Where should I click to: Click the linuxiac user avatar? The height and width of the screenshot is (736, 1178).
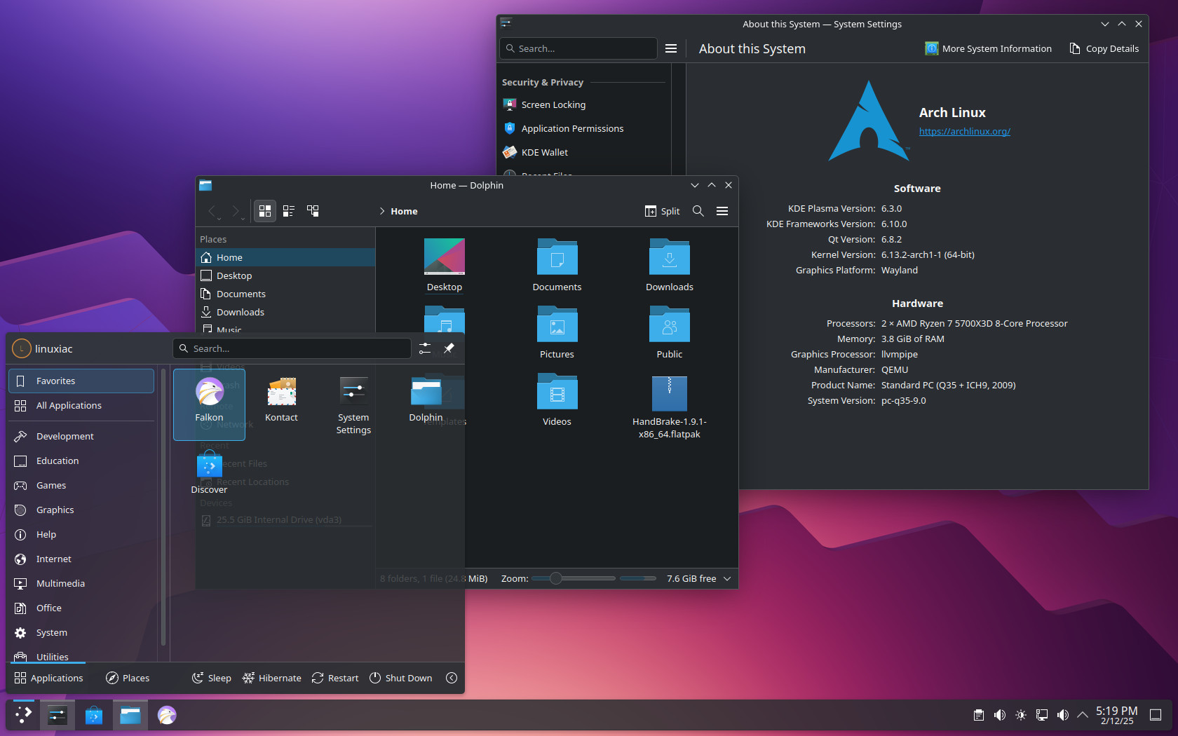[22, 348]
